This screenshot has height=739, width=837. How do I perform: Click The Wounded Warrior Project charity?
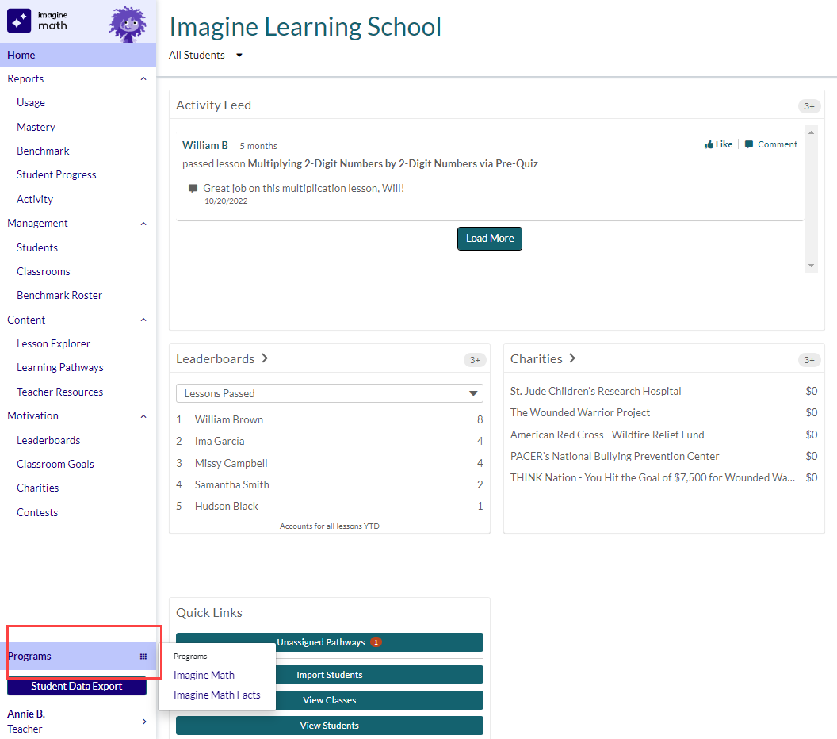tap(579, 413)
